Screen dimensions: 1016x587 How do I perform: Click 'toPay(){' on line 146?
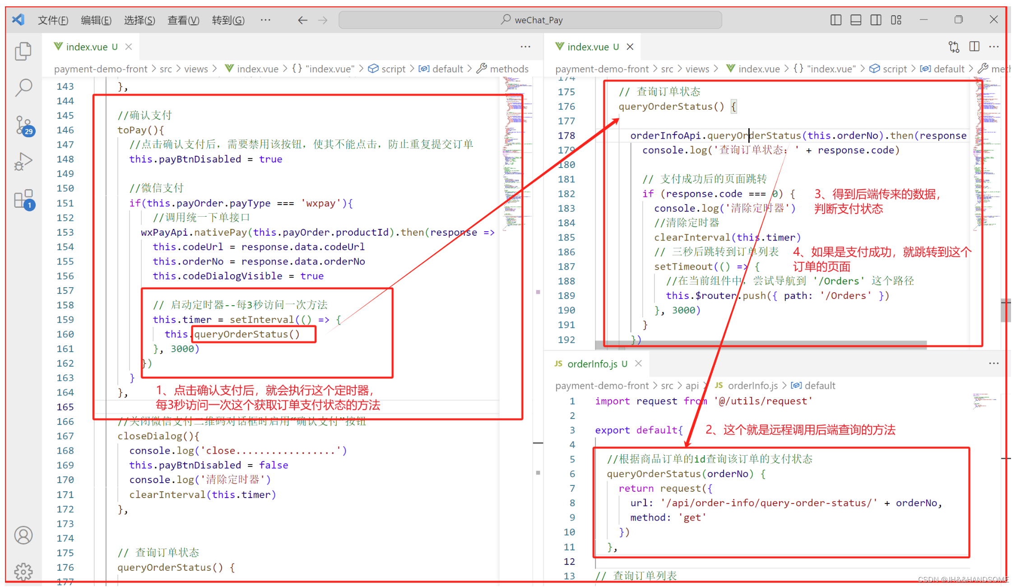[x=141, y=130]
